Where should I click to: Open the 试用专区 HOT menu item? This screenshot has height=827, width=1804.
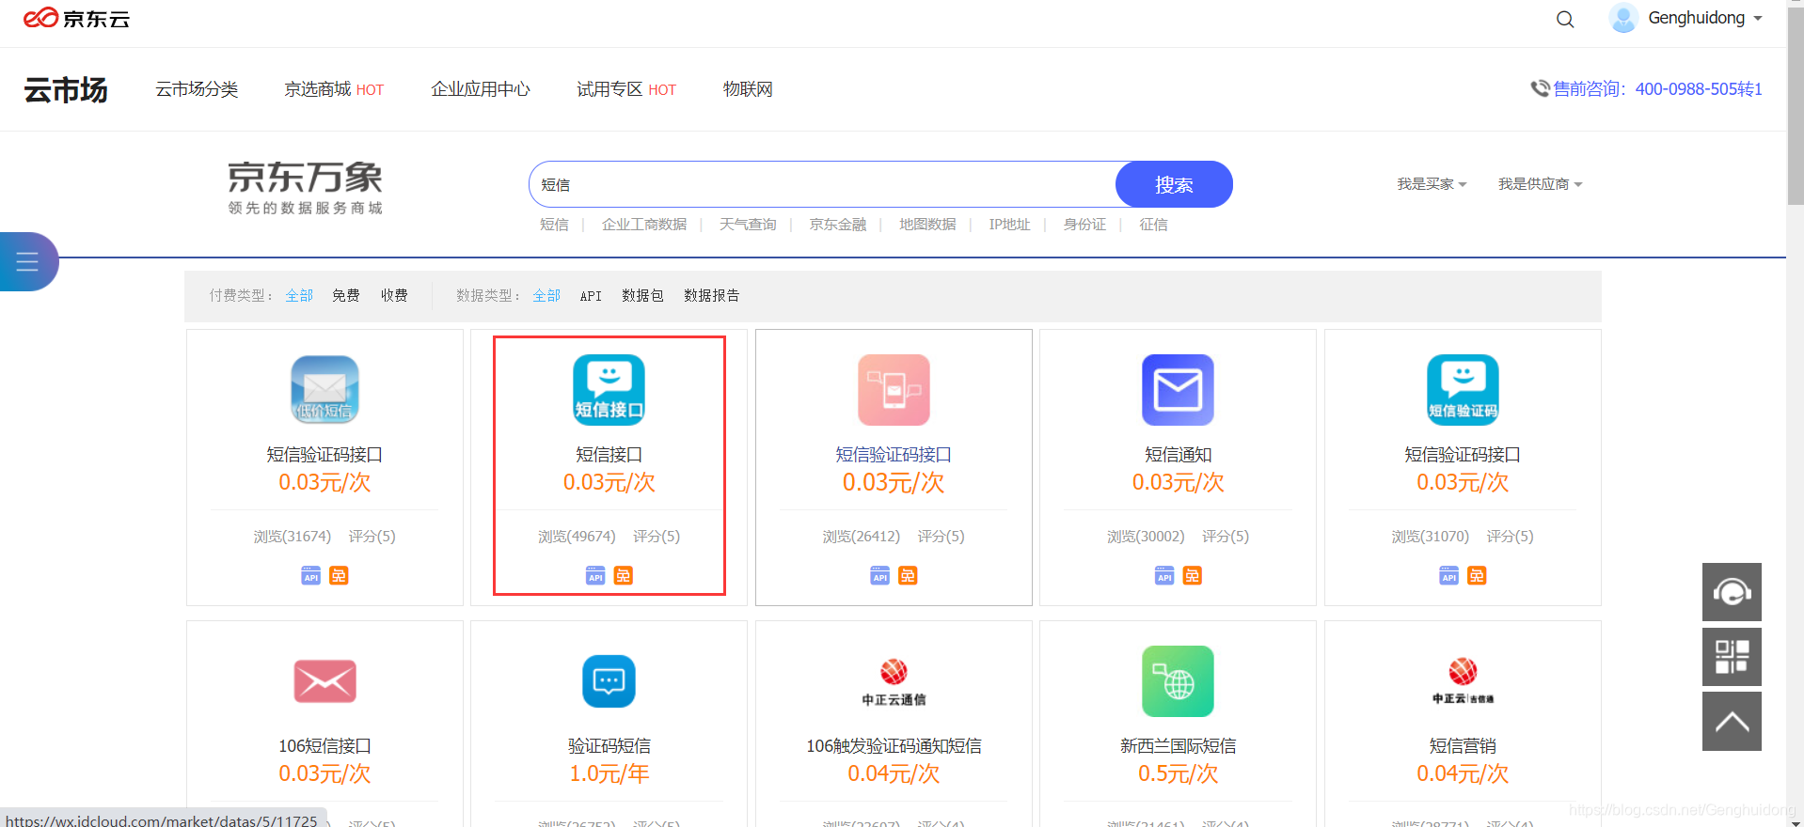tap(626, 89)
